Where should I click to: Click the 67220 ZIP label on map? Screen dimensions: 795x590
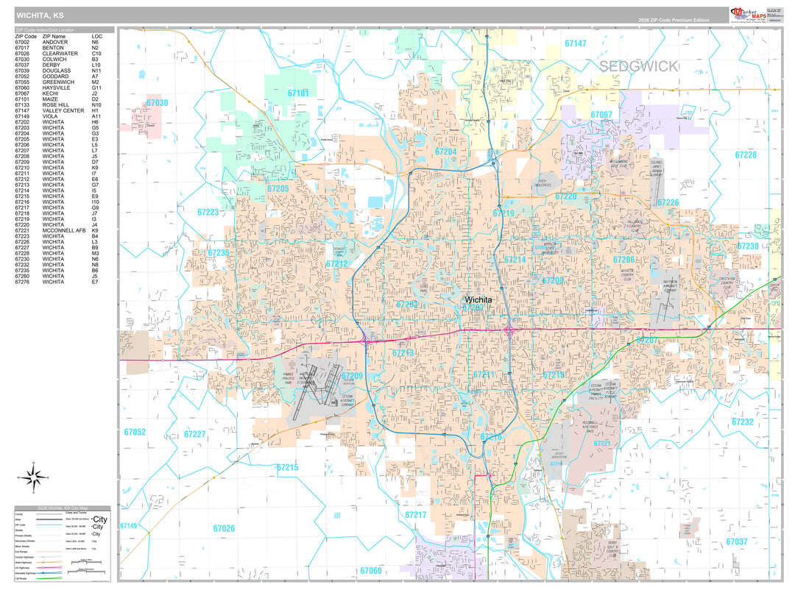coord(566,196)
